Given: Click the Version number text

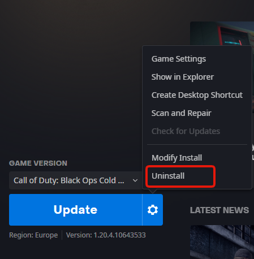Looking at the screenshot, I should (106, 235).
